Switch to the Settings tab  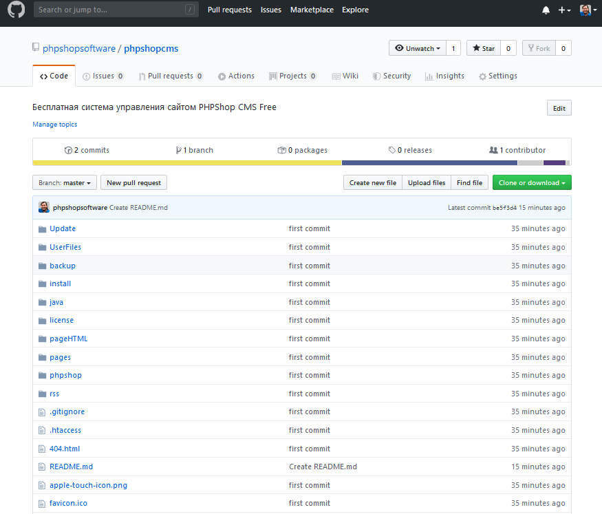point(498,76)
